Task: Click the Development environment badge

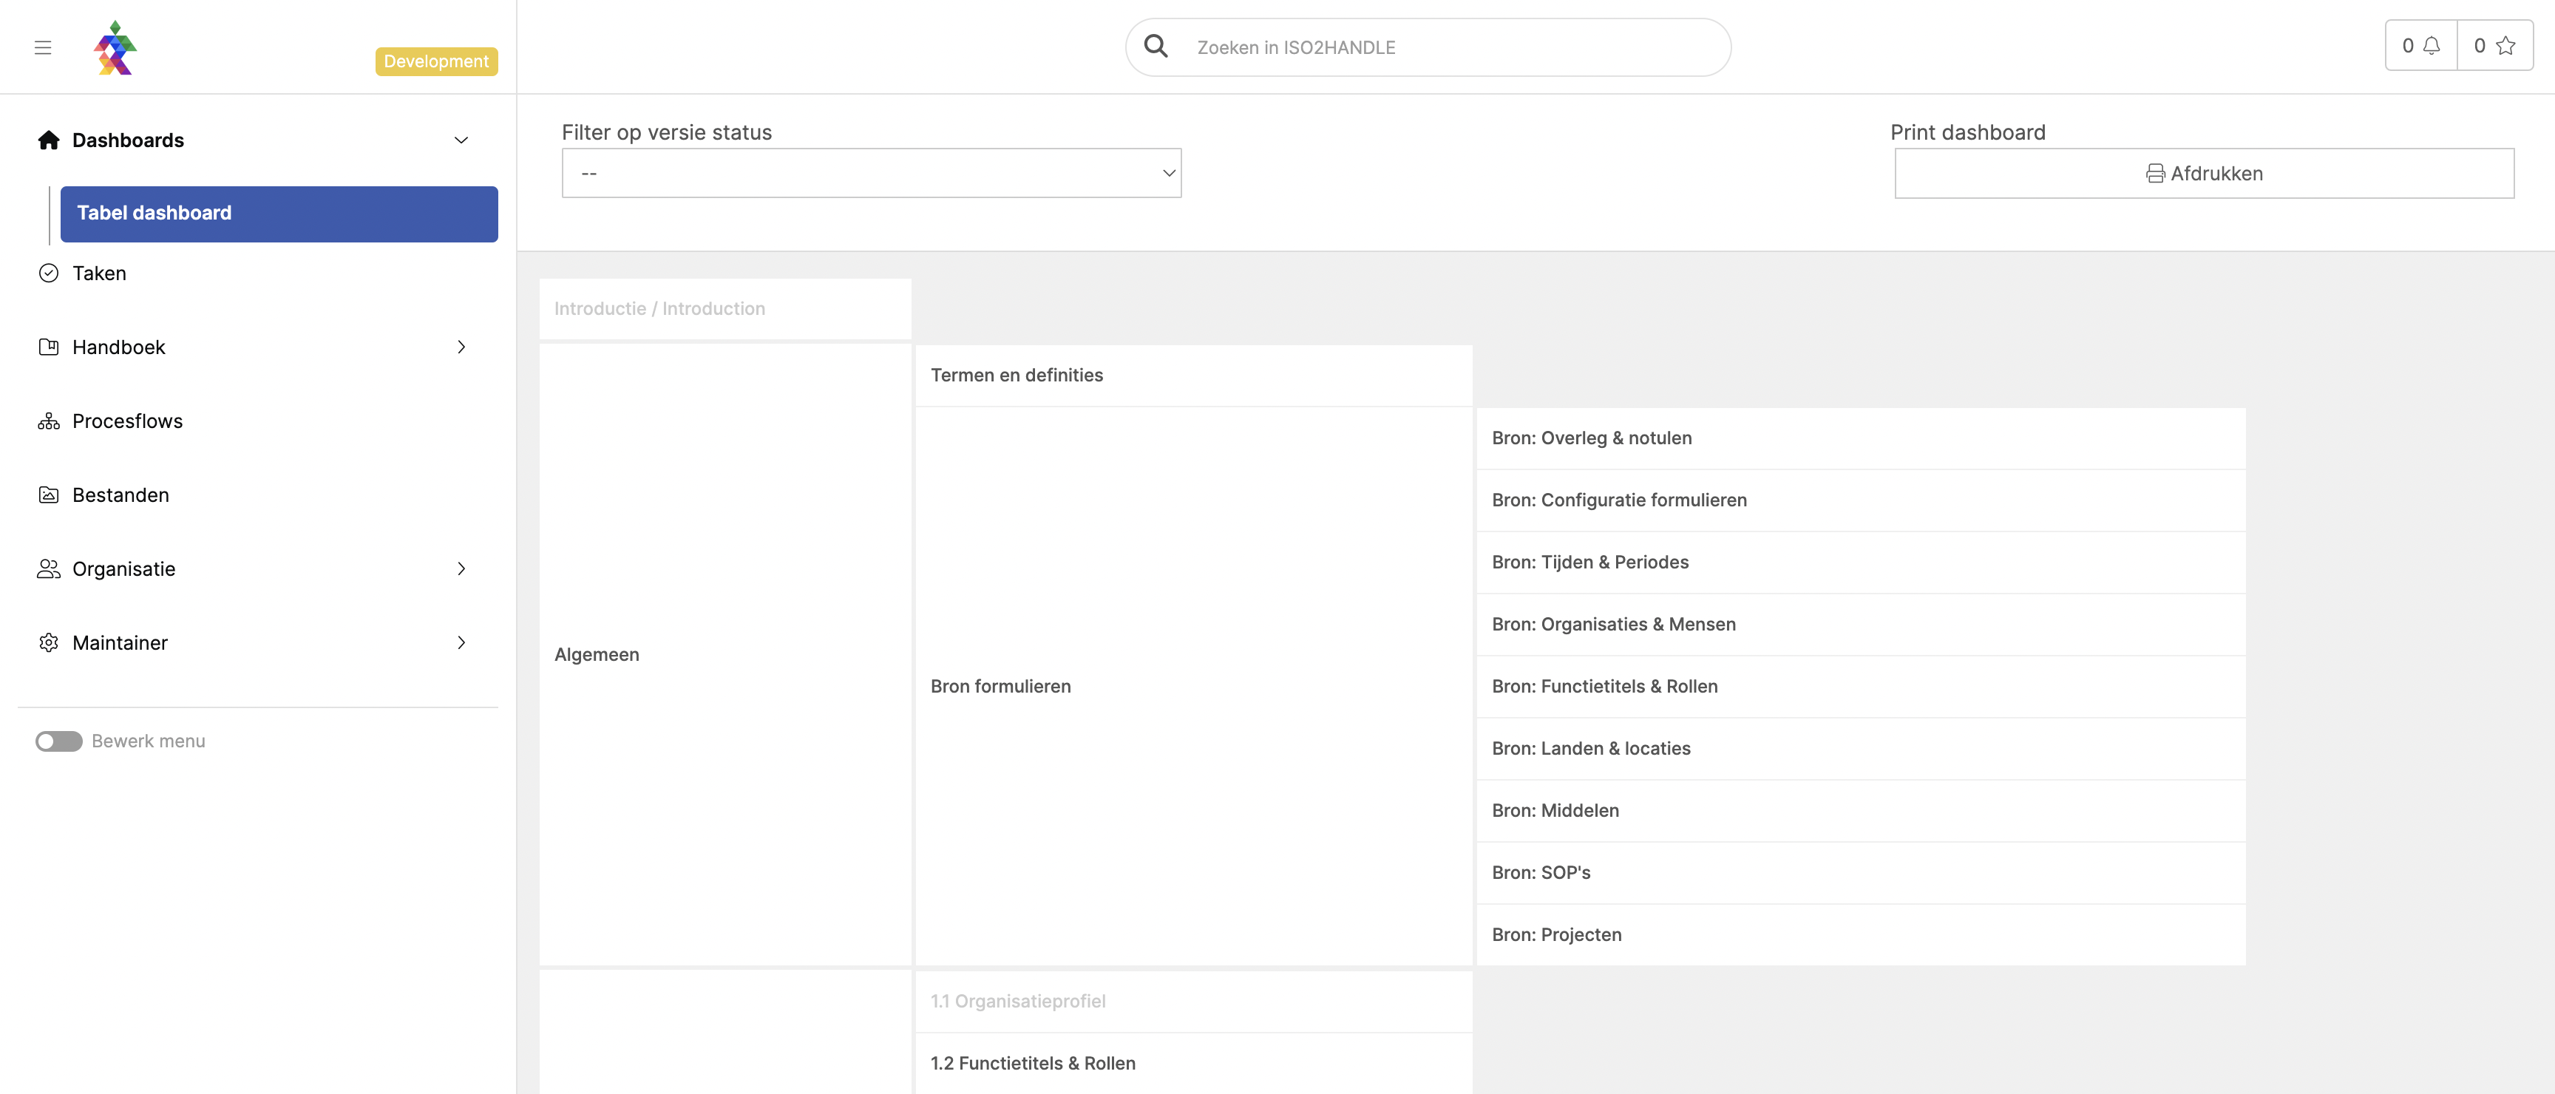Action: (x=436, y=61)
